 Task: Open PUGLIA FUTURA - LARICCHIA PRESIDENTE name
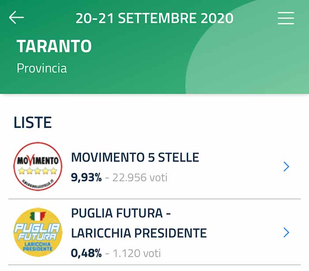(139, 223)
